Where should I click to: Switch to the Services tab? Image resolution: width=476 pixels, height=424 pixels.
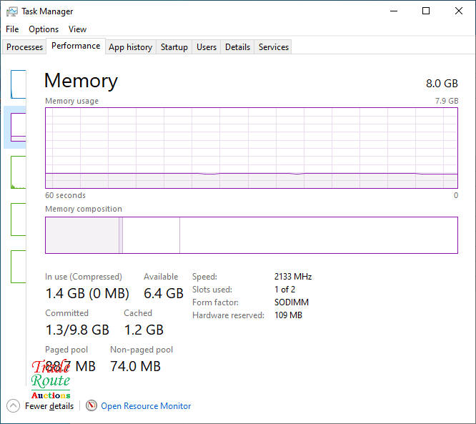pos(274,47)
